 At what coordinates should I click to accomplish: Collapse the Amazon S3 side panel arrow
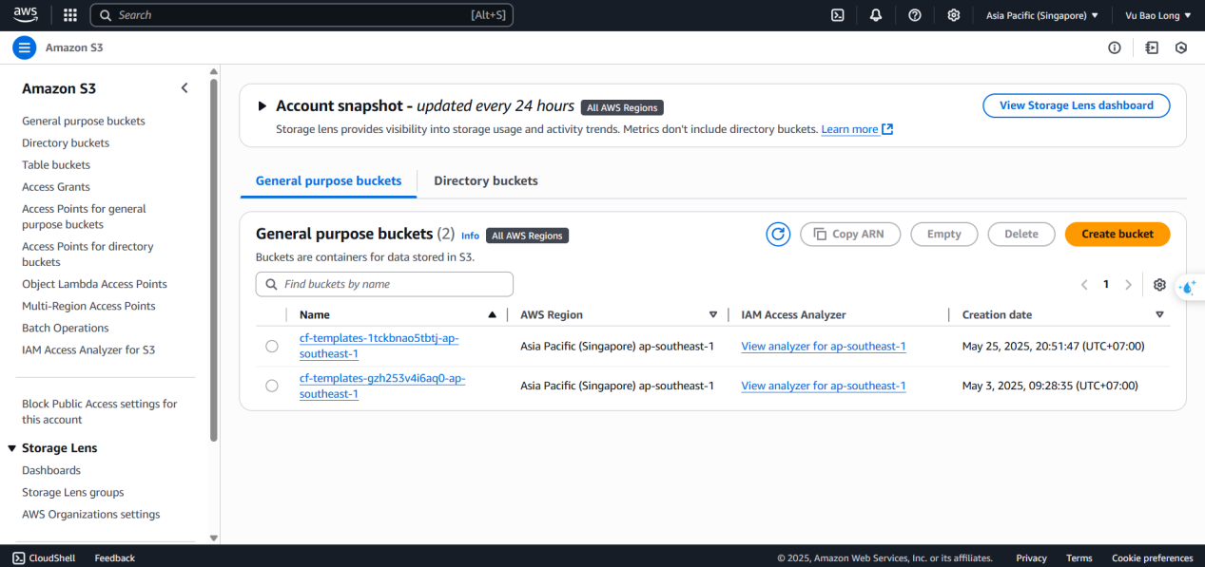185,88
